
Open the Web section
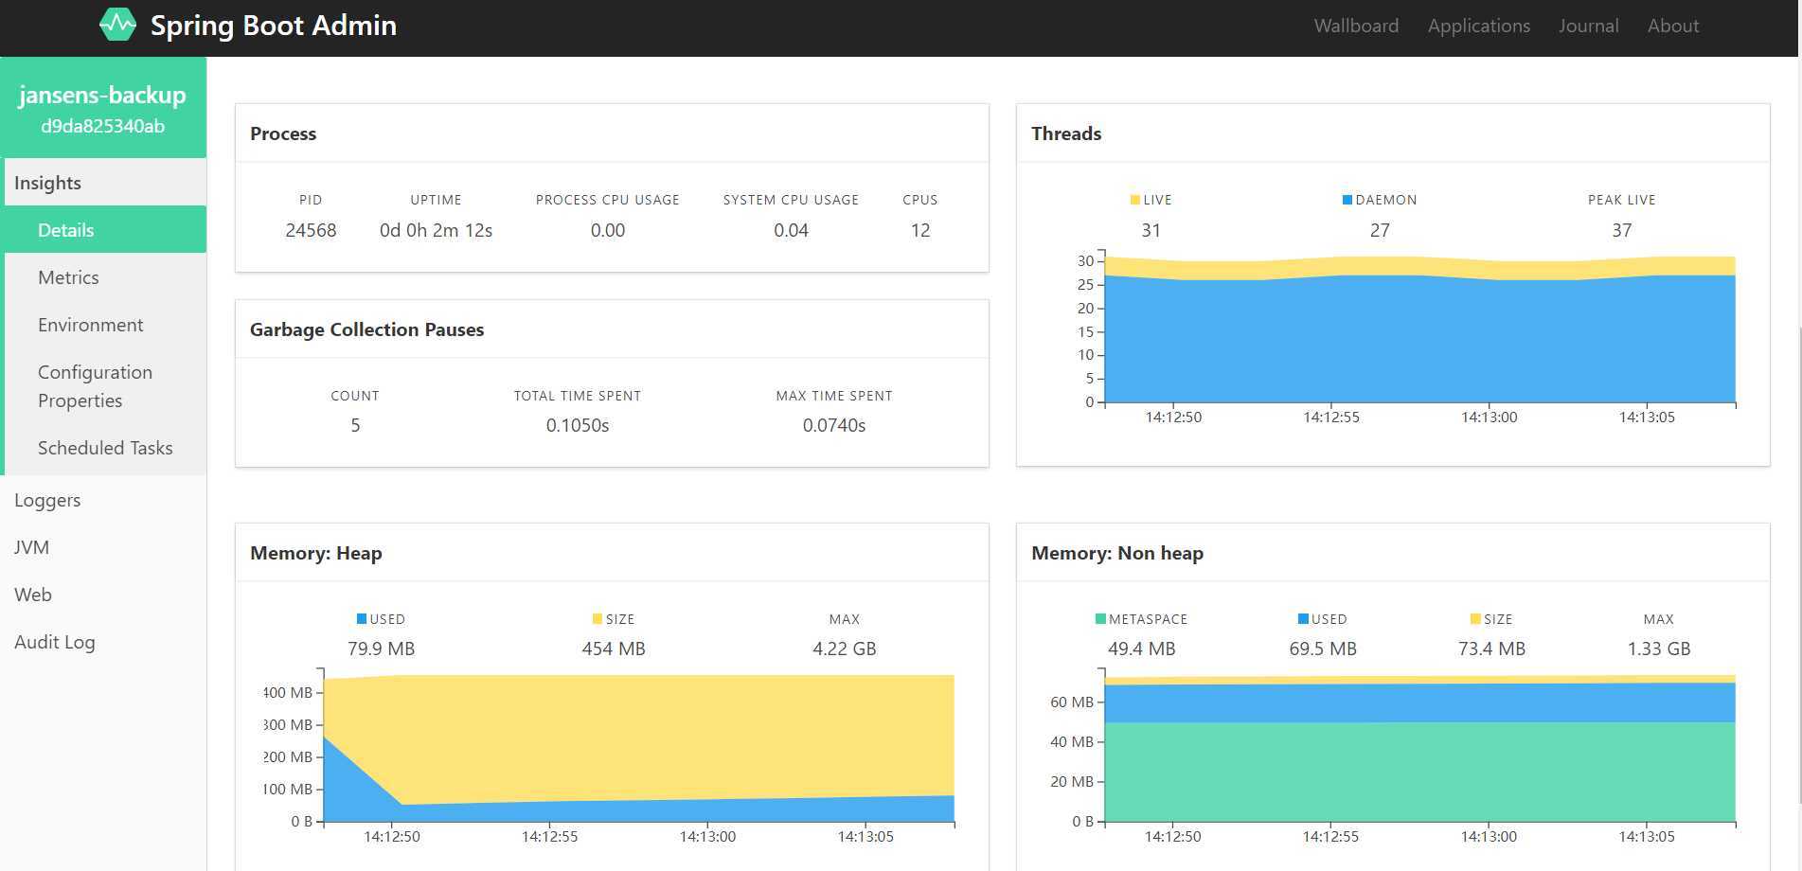(103, 595)
